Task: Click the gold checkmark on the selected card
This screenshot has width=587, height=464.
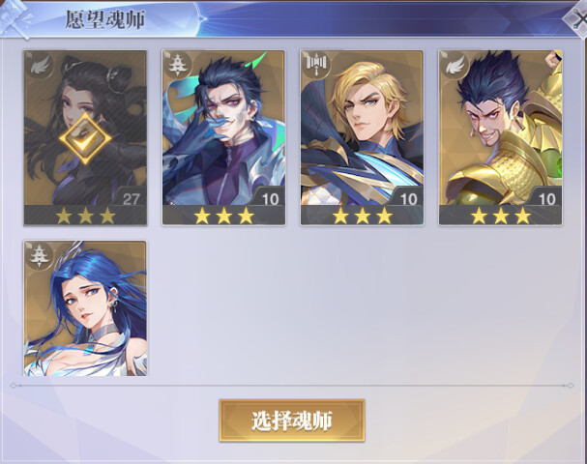Action: click(85, 138)
